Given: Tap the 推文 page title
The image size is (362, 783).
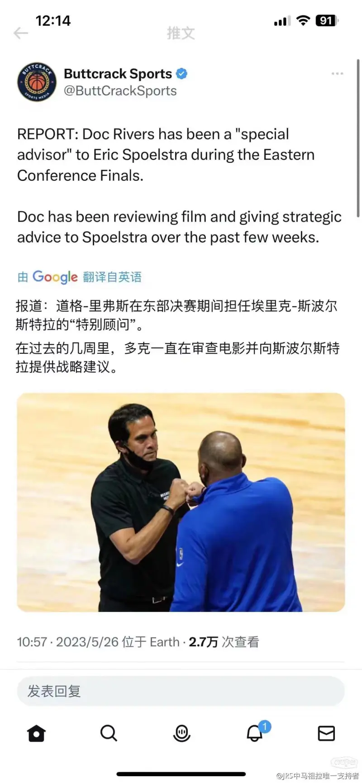Looking at the screenshot, I should pos(181,33).
